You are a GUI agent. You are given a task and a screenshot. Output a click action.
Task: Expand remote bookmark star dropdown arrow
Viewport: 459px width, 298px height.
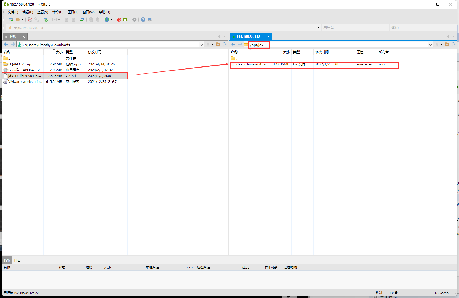441,44
